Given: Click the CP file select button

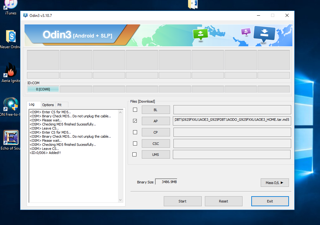Looking at the screenshot, I should click(x=156, y=132).
